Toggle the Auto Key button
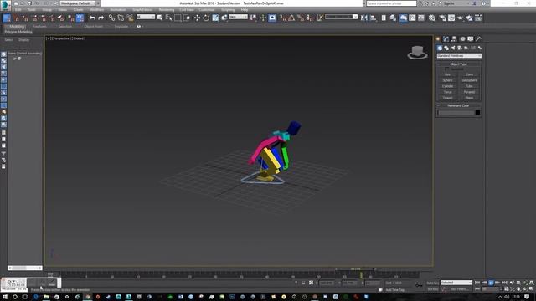 (x=432, y=283)
